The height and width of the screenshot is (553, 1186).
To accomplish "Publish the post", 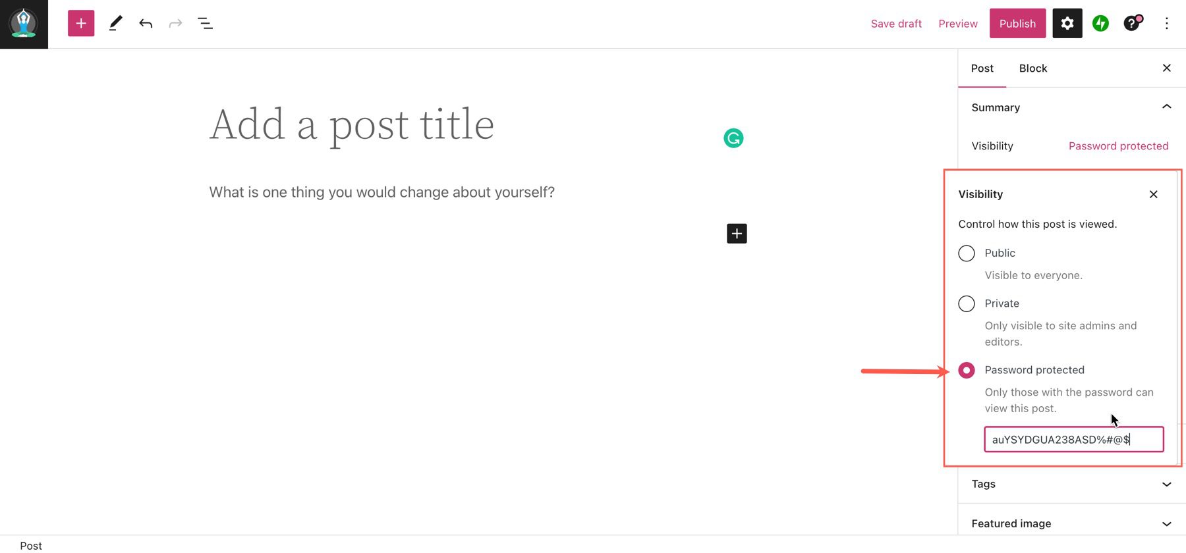I will click(x=1017, y=23).
